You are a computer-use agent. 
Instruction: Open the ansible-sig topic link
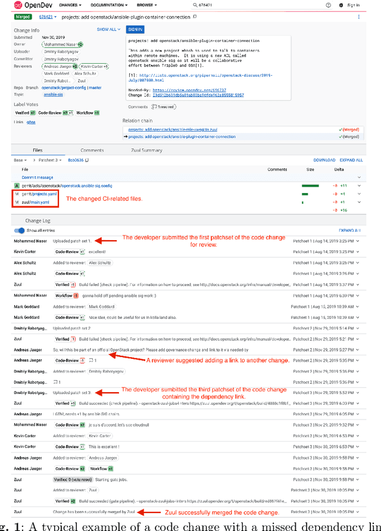coord(53,95)
